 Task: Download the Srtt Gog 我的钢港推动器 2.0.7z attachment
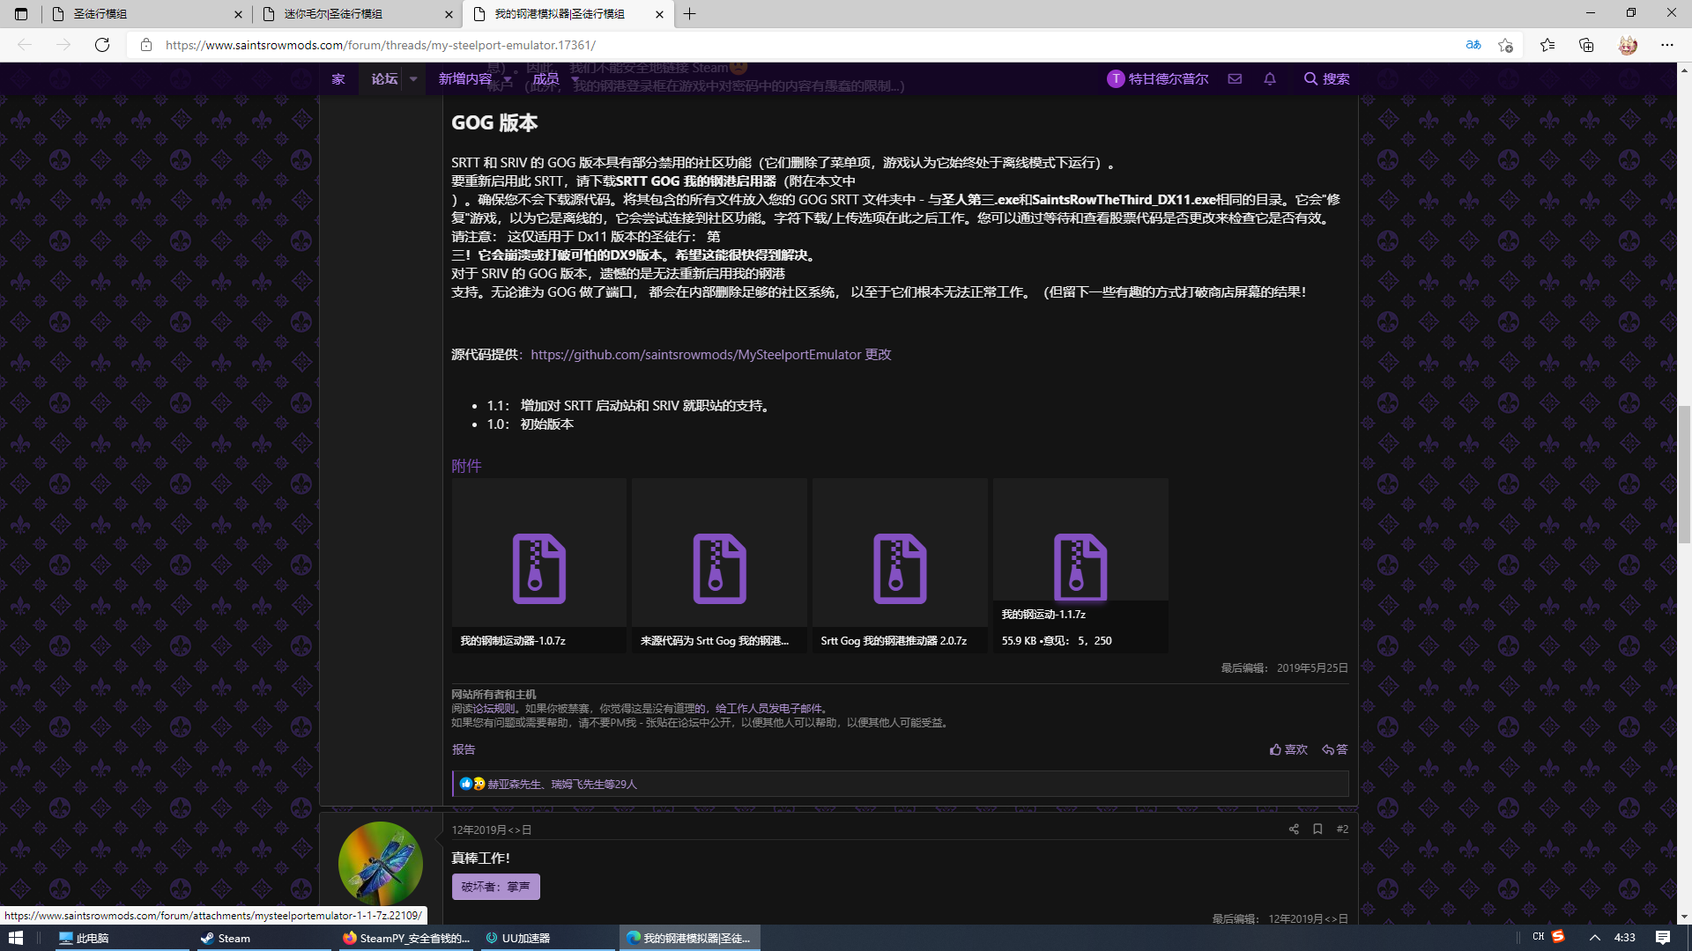point(900,565)
